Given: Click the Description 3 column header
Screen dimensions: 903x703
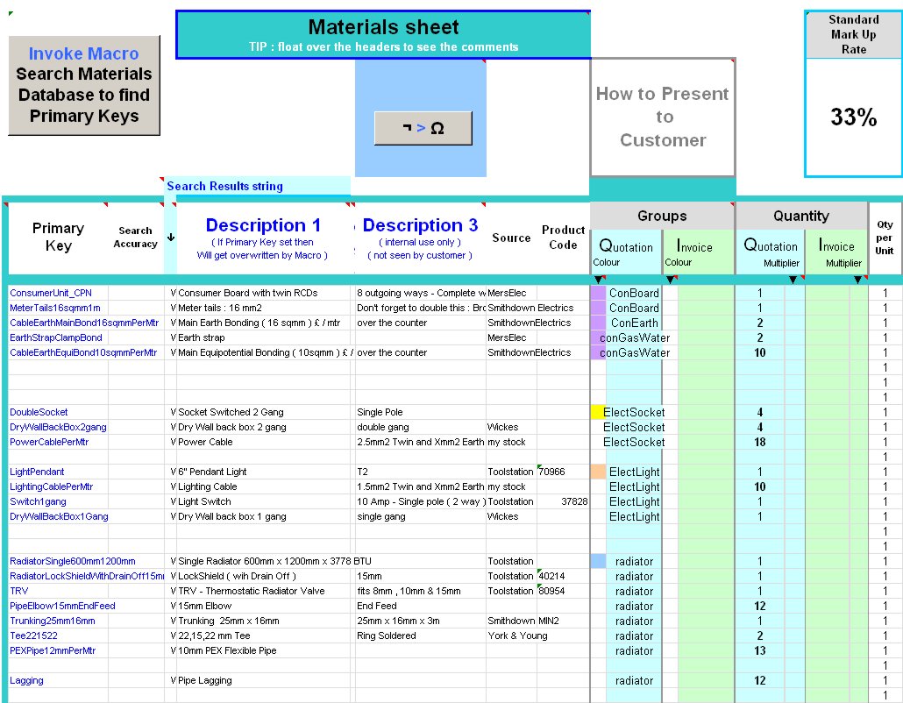Looking at the screenshot, I should [x=420, y=238].
